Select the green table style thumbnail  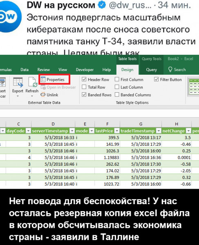[194, 87]
